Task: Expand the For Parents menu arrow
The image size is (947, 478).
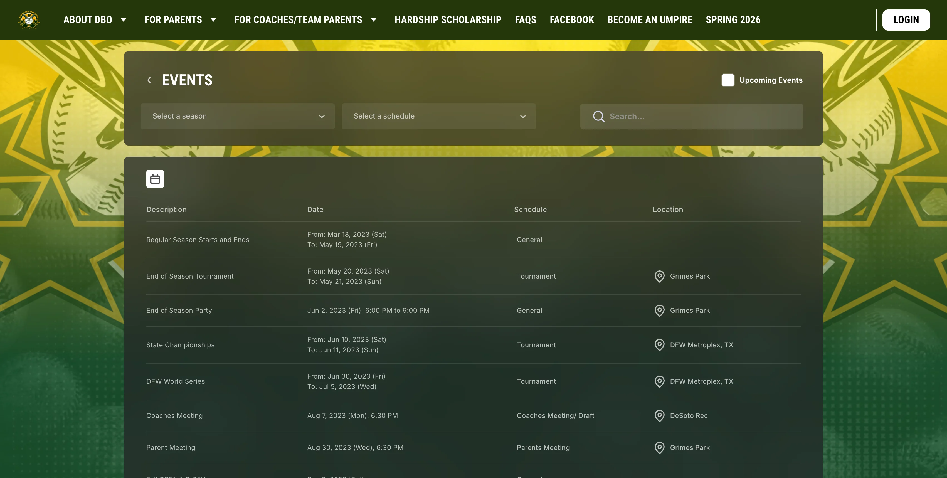Action: pos(213,20)
